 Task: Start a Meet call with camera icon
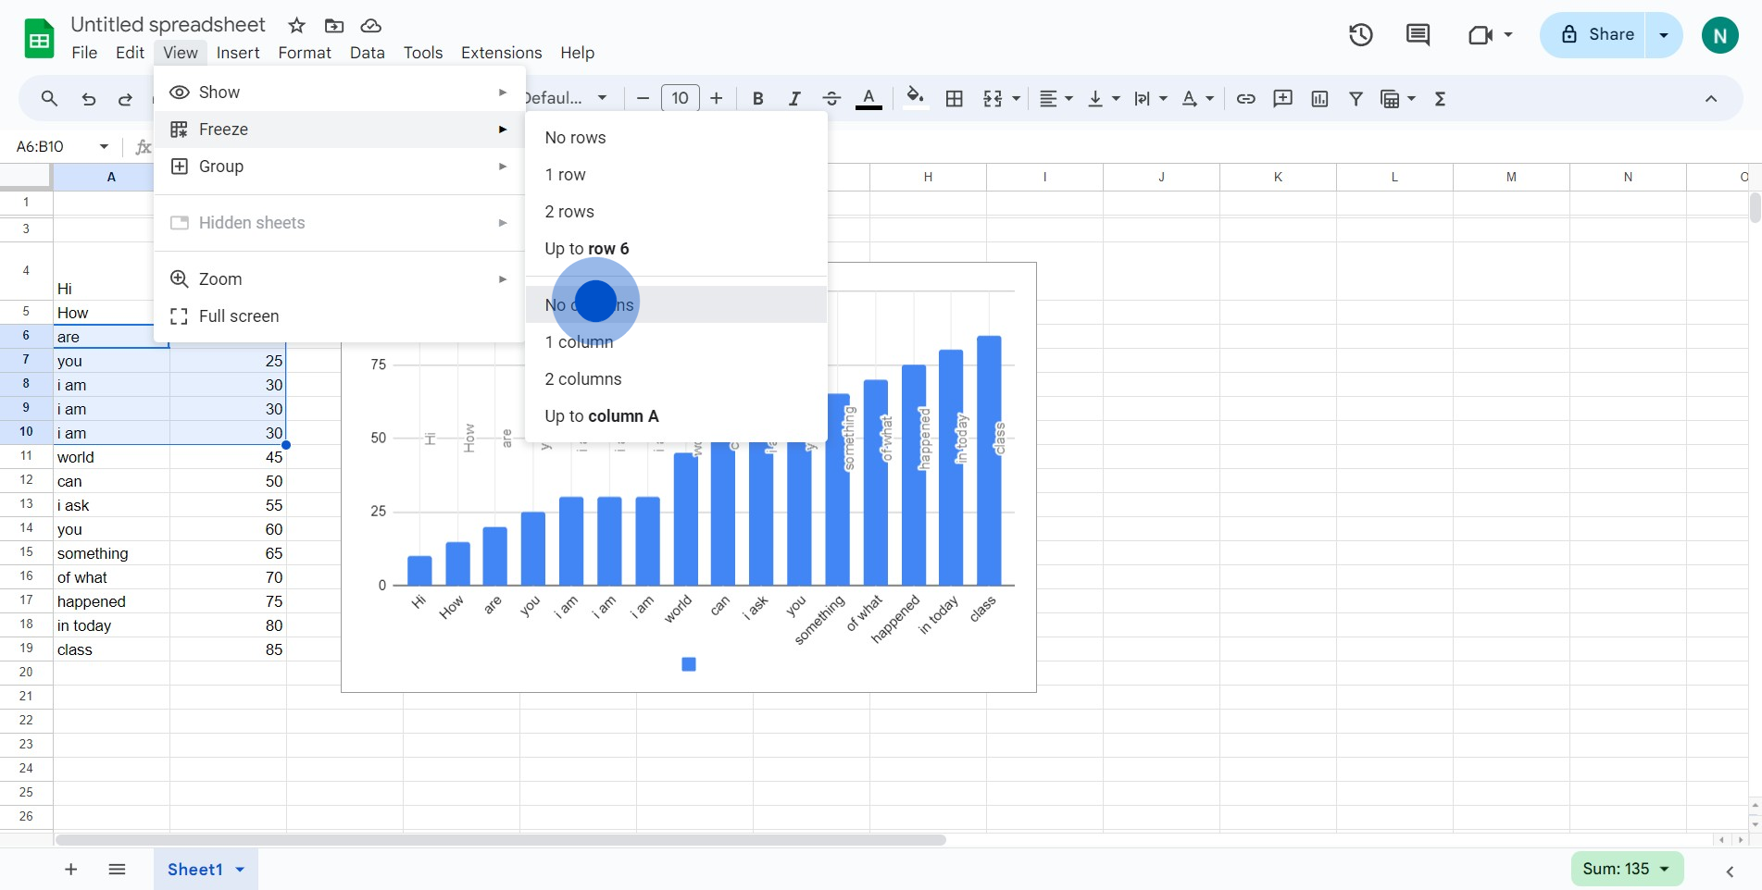pos(1481,35)
